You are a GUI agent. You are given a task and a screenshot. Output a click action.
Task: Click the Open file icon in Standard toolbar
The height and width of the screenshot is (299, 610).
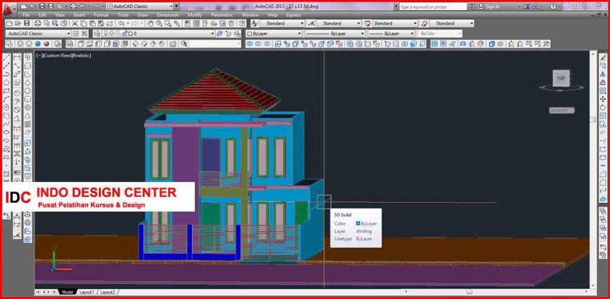coord(18,23)
